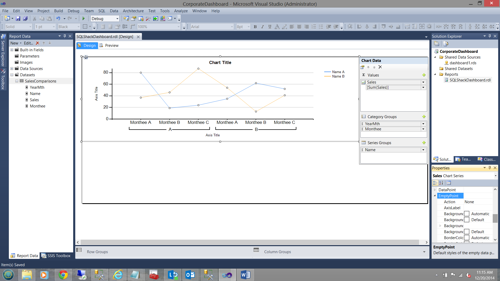Open the Architecture menu

click(x=133, y=11)
